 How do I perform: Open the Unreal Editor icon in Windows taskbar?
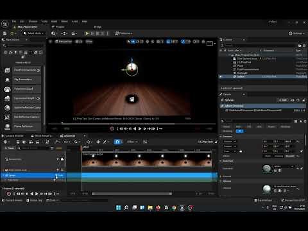(x=182, y=207)
